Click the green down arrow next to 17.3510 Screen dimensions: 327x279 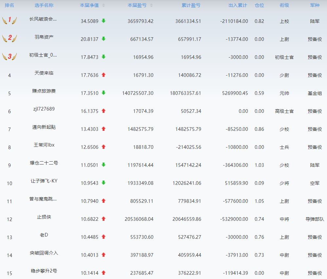(x=103, y=93)
